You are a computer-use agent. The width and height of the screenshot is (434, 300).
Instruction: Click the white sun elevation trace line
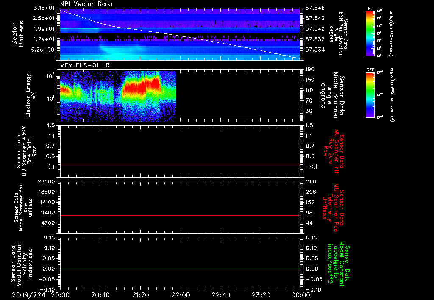coord(180,36)
